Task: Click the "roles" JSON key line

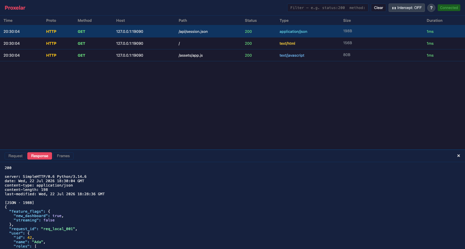Action: (x=25, y=246)
